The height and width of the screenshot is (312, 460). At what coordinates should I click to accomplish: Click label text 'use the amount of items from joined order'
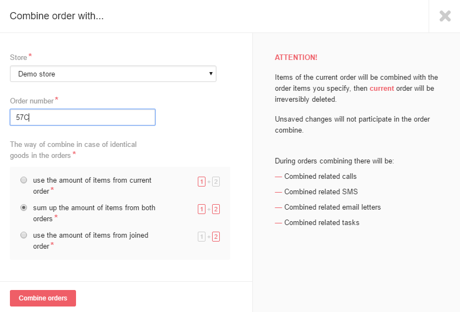coord(91,240)
